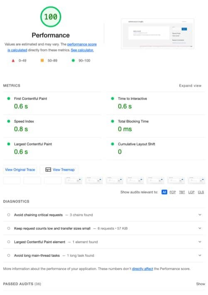Click green dot beside Time to Interactive
Viewport: 208px width, 295px height.
coord(113,98)
